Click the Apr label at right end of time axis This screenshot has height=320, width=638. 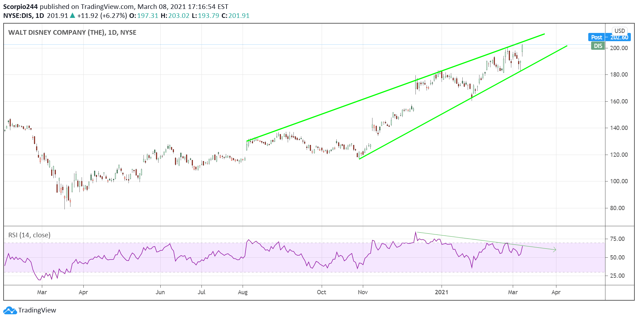[x=556, y=292]
